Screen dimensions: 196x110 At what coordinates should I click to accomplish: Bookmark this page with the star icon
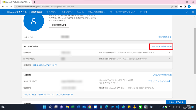coord(176,7)
